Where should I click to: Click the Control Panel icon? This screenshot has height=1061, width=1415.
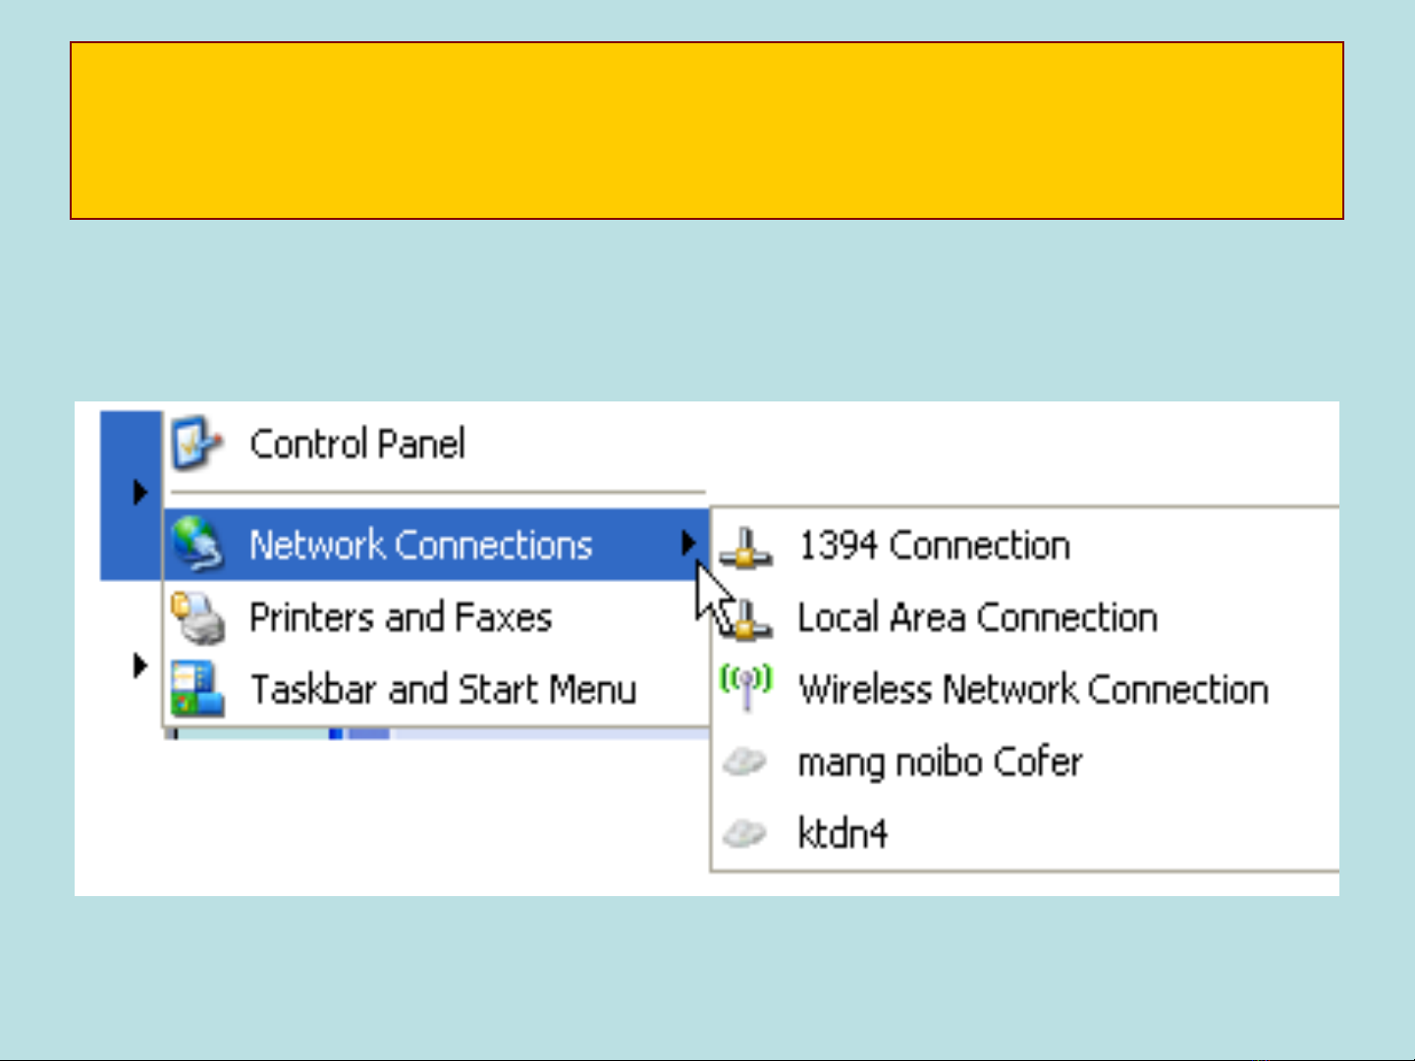click(196, 444)
